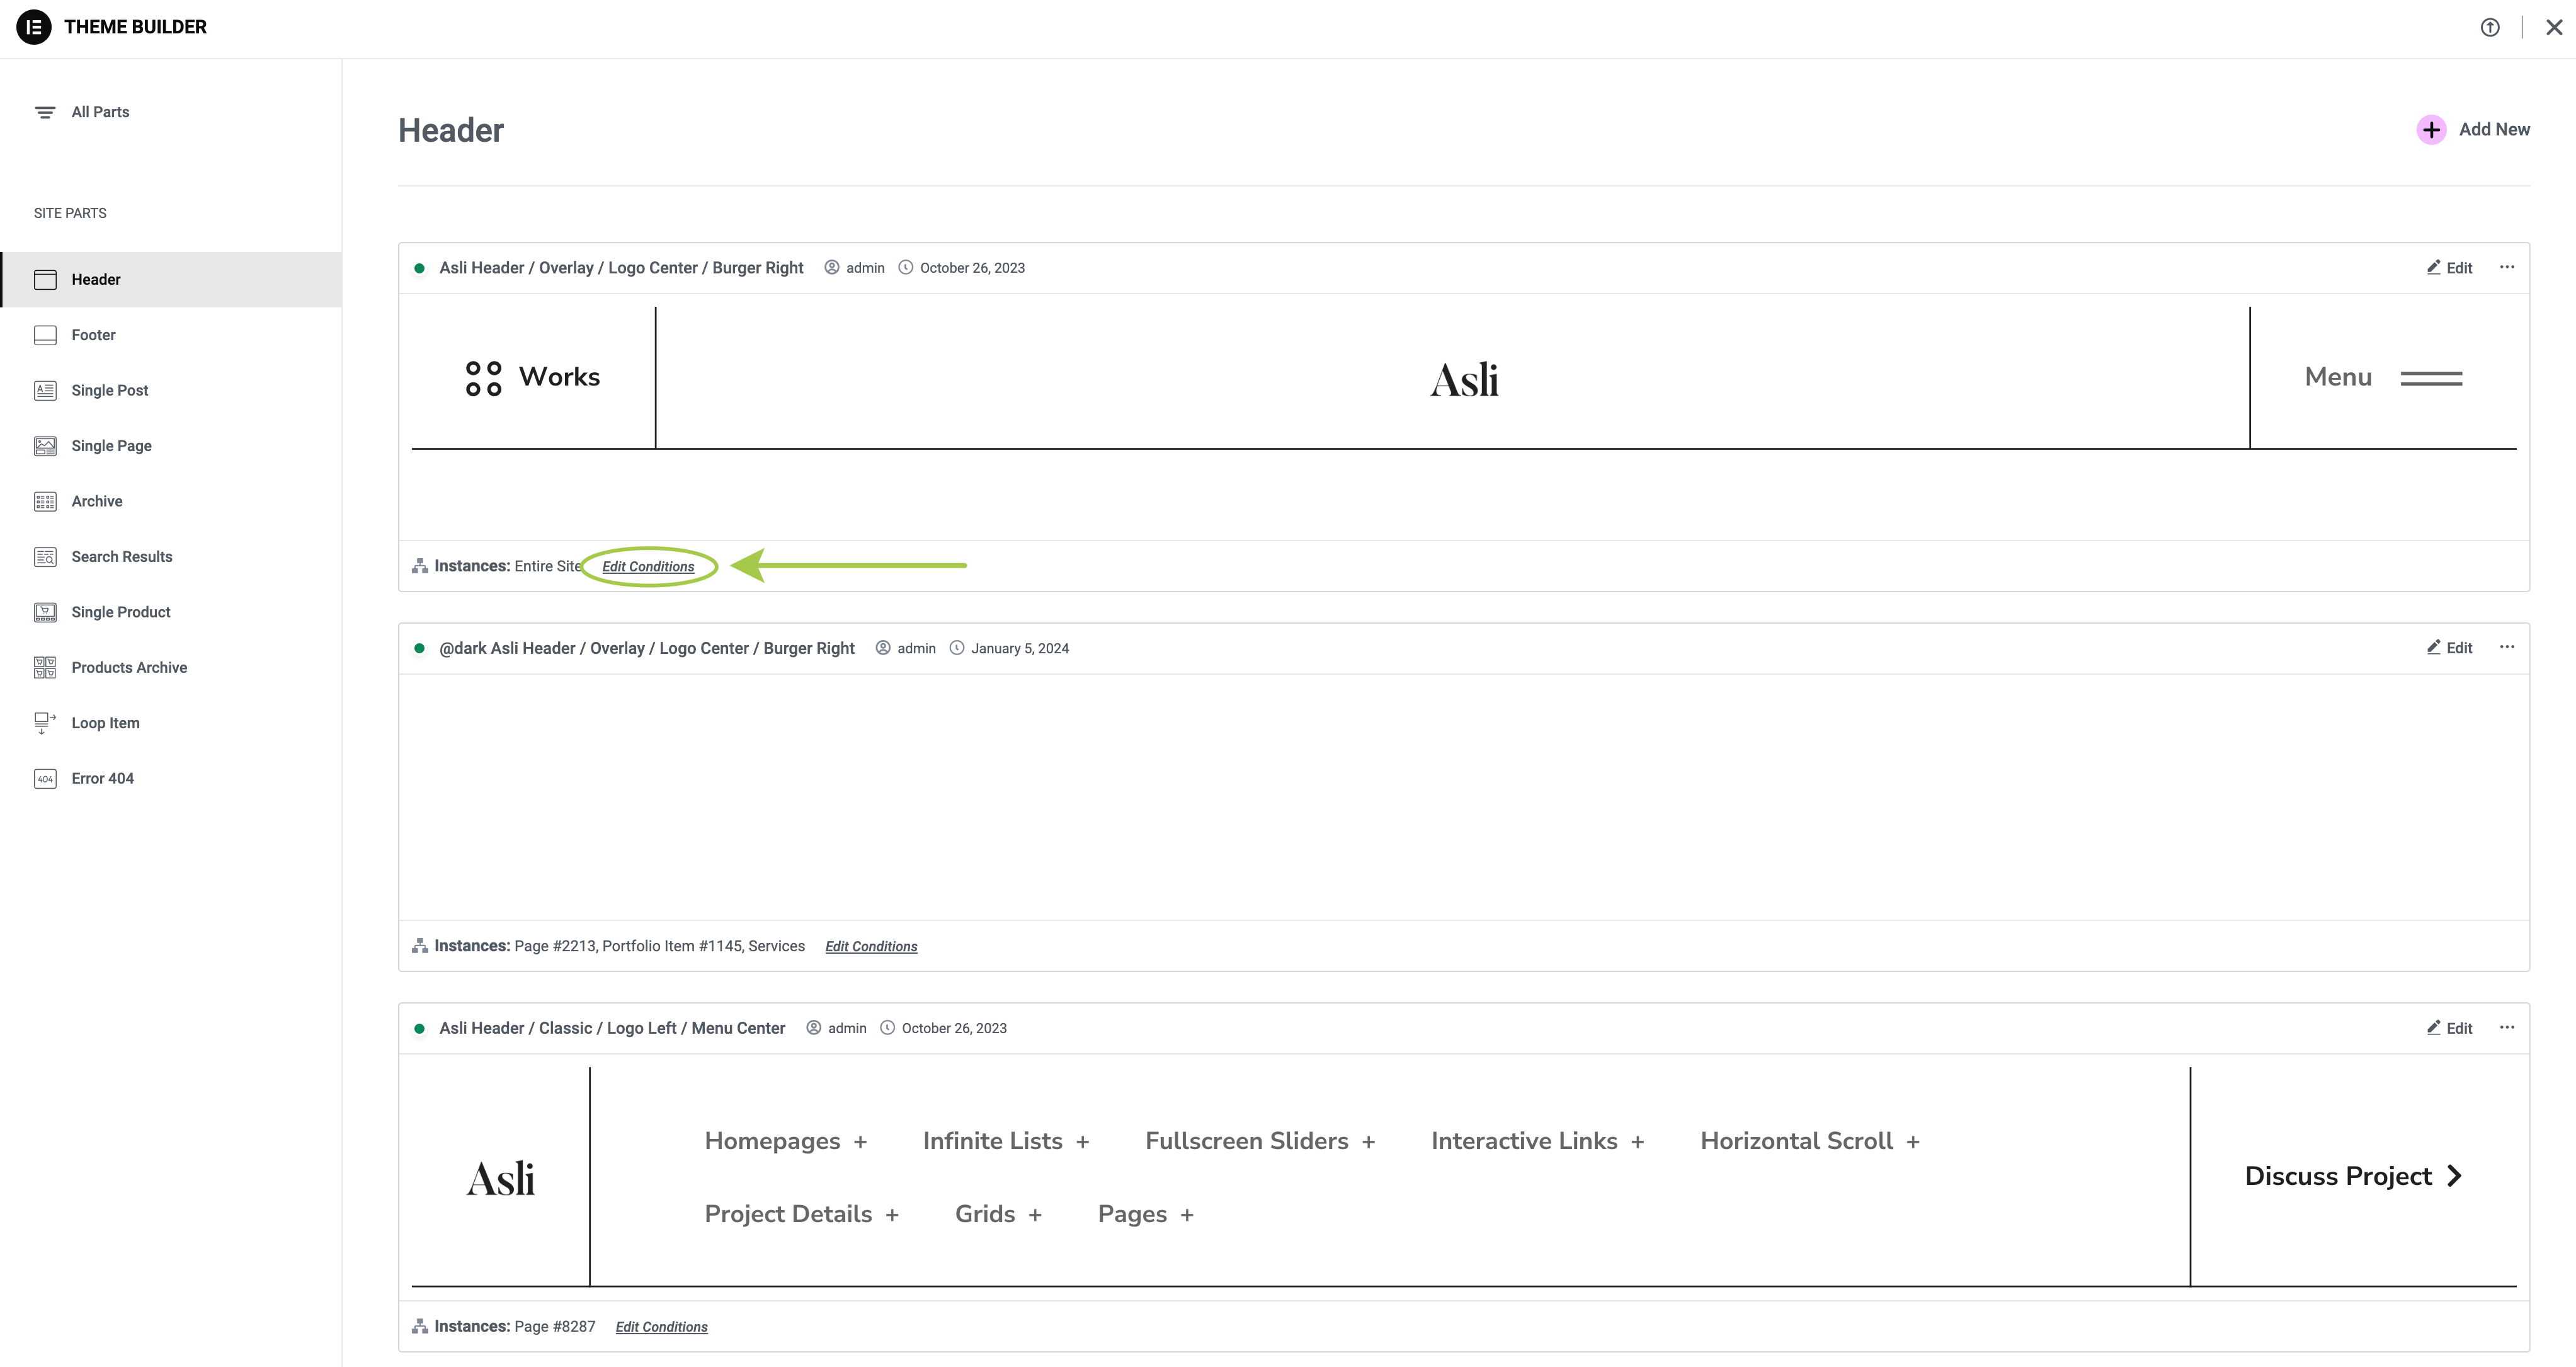
Task: Open the Search Results site part
Action: (x=121, y=557)
